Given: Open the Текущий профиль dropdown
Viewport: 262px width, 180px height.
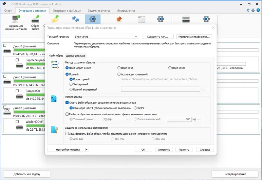Looking at the screenshot, I should coord(106,37).
